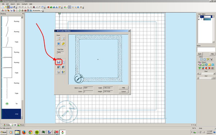The width and height of the screenshot is (216, 135).
Task: Open dropdown arrow beside picture toolbar icon
Action: pyautogui.click(x=67, y=7)
